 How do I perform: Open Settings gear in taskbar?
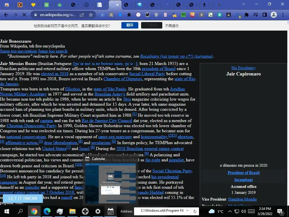98,211
